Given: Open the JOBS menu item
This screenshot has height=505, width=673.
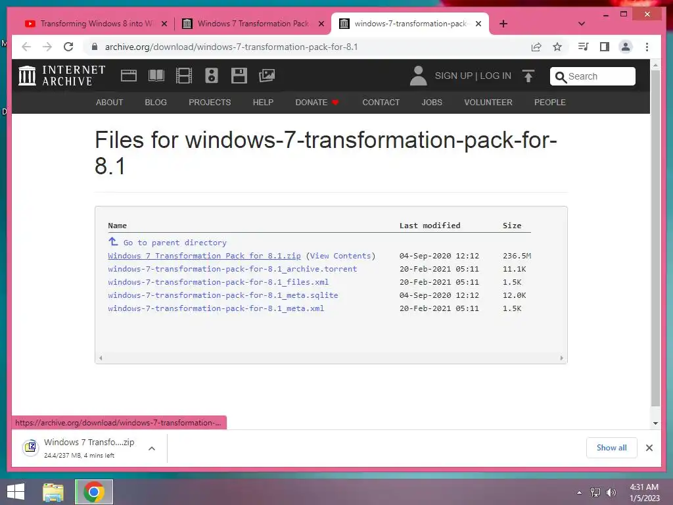Looking at the screenshot, I should click(x=432, y=102).
